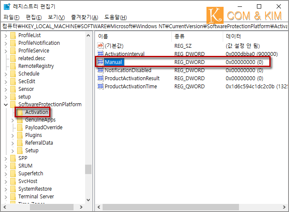Expand the Superfetch key
This screenshot has width=289, height=212.
click(6, 174)
